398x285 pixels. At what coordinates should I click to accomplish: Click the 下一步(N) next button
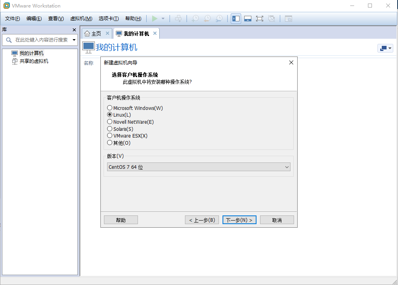(x=240, y=220)
